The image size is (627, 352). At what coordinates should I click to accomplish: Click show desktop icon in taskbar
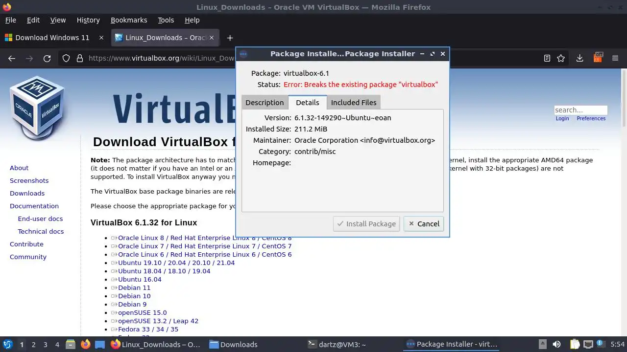click(100, 344)
